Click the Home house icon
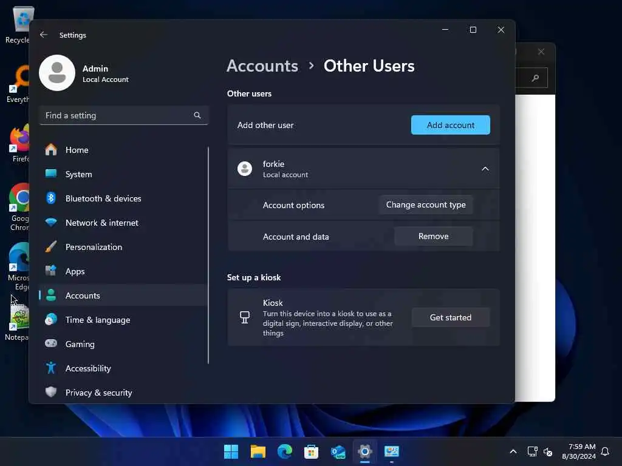Screen dimensions: 622x466 [x=51, y=149]
